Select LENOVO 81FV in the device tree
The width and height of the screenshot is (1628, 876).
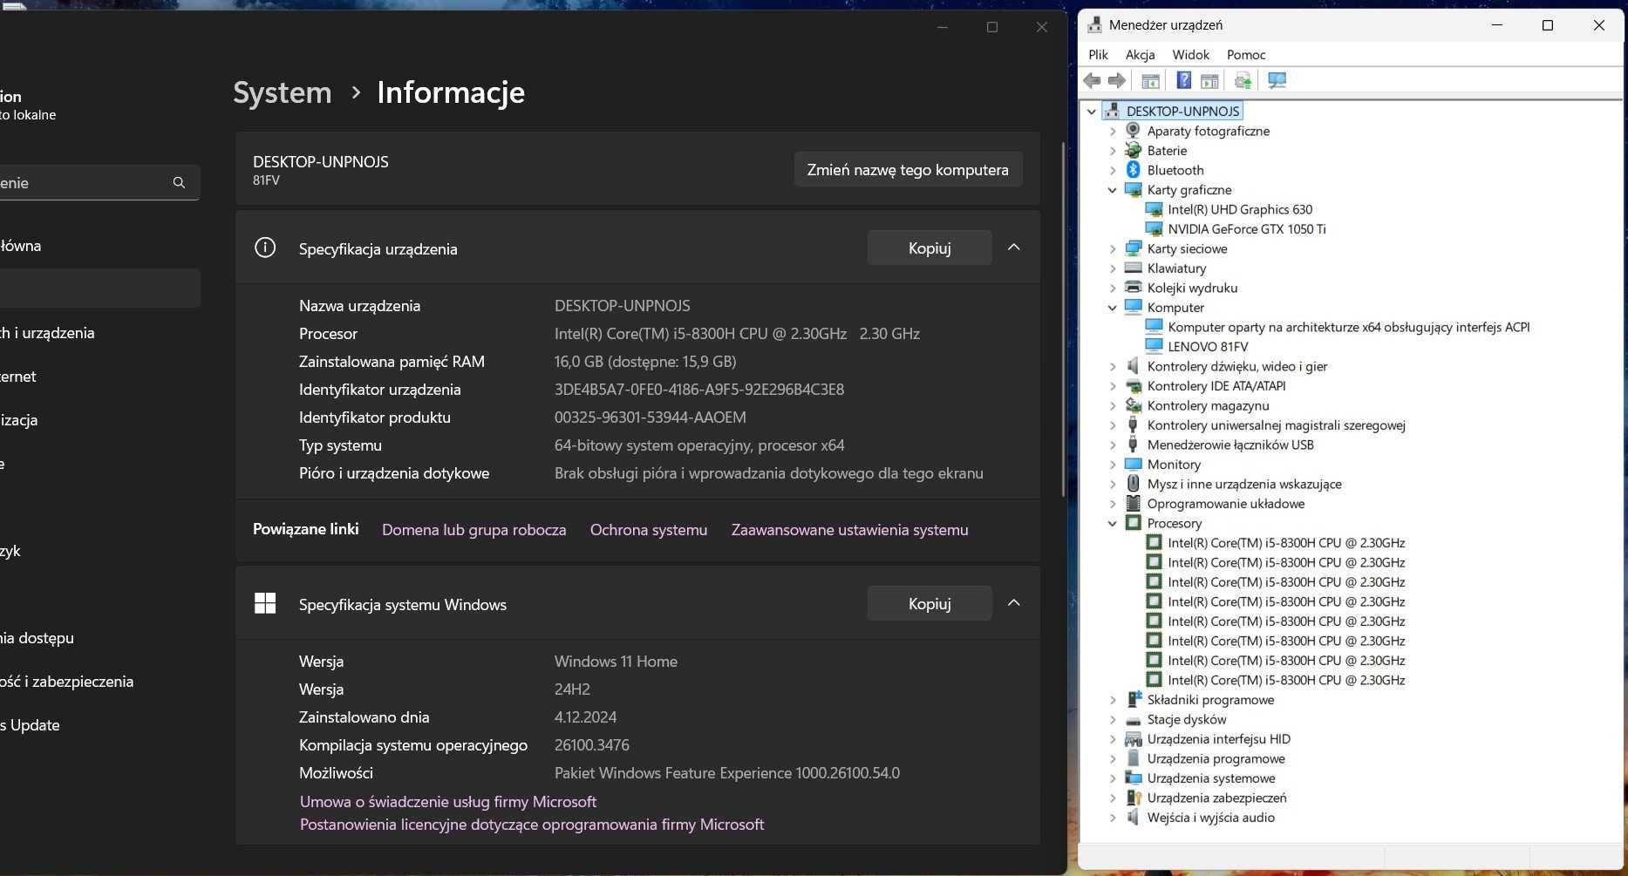pos(1208,347)
